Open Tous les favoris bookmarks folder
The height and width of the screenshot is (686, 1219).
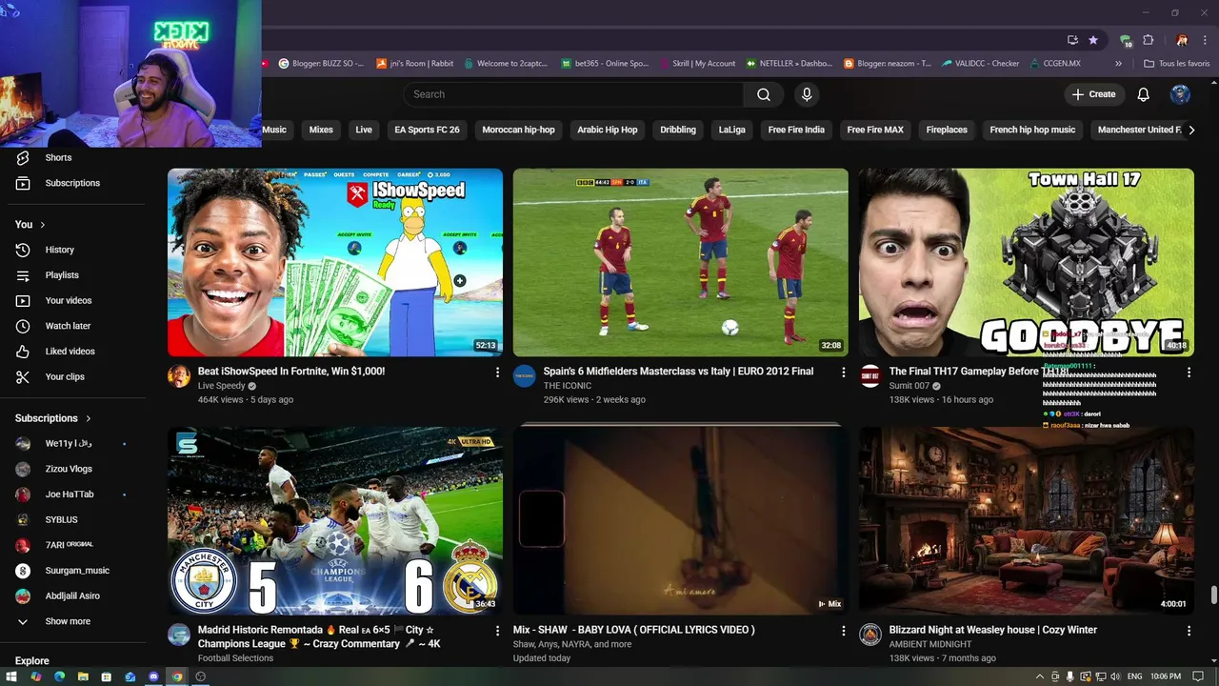pos(1177,64)
